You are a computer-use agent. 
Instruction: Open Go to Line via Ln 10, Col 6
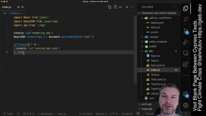(x=86, y=114)
